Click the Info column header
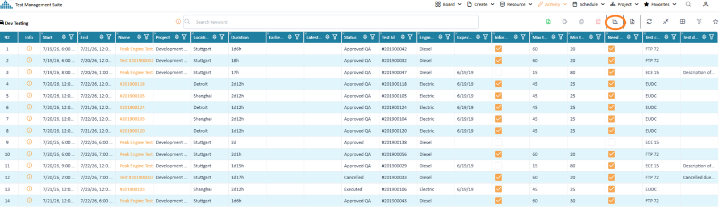 tap(29, 37)
